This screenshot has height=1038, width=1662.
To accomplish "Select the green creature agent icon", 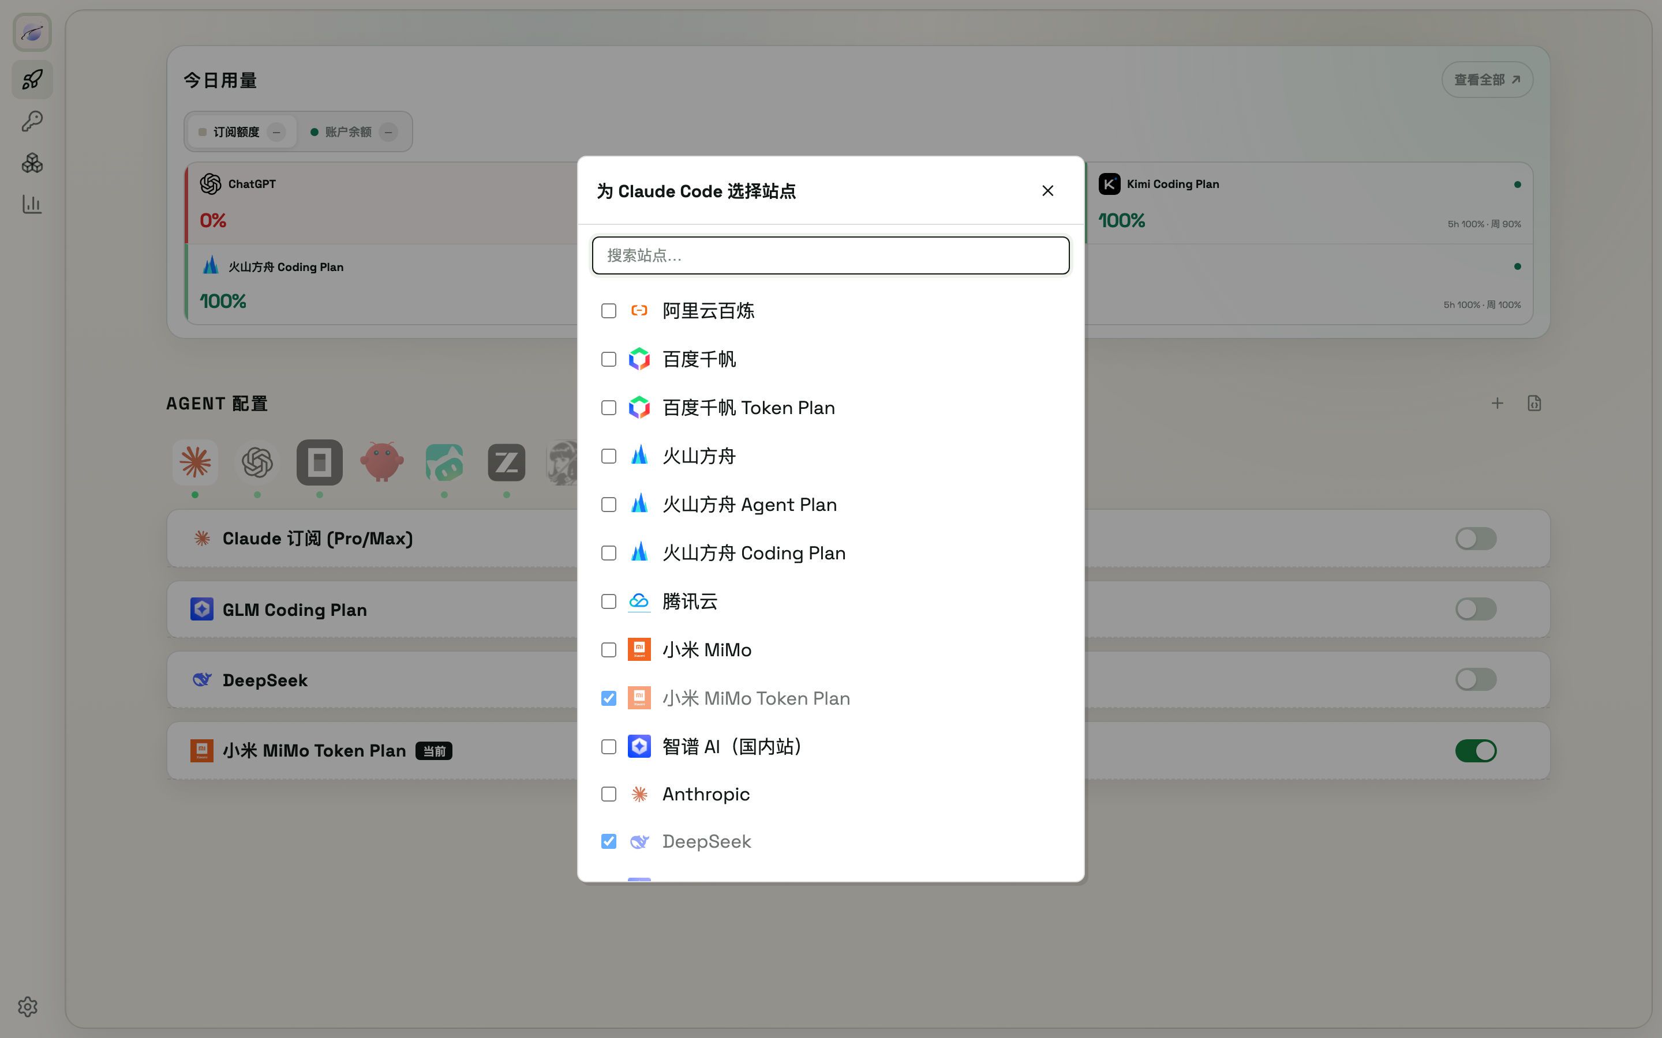I will (444, 462).
